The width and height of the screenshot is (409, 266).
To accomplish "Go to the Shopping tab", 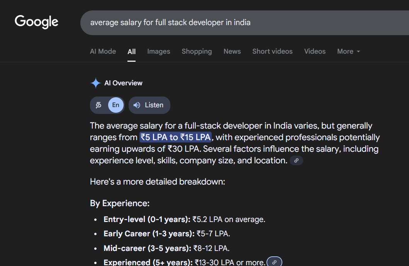I will 197,51.
